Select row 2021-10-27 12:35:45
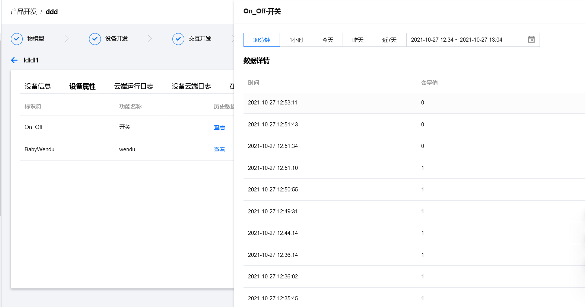Image resolution: width=585 pixels, height=307 pixels. pos(414,297)
